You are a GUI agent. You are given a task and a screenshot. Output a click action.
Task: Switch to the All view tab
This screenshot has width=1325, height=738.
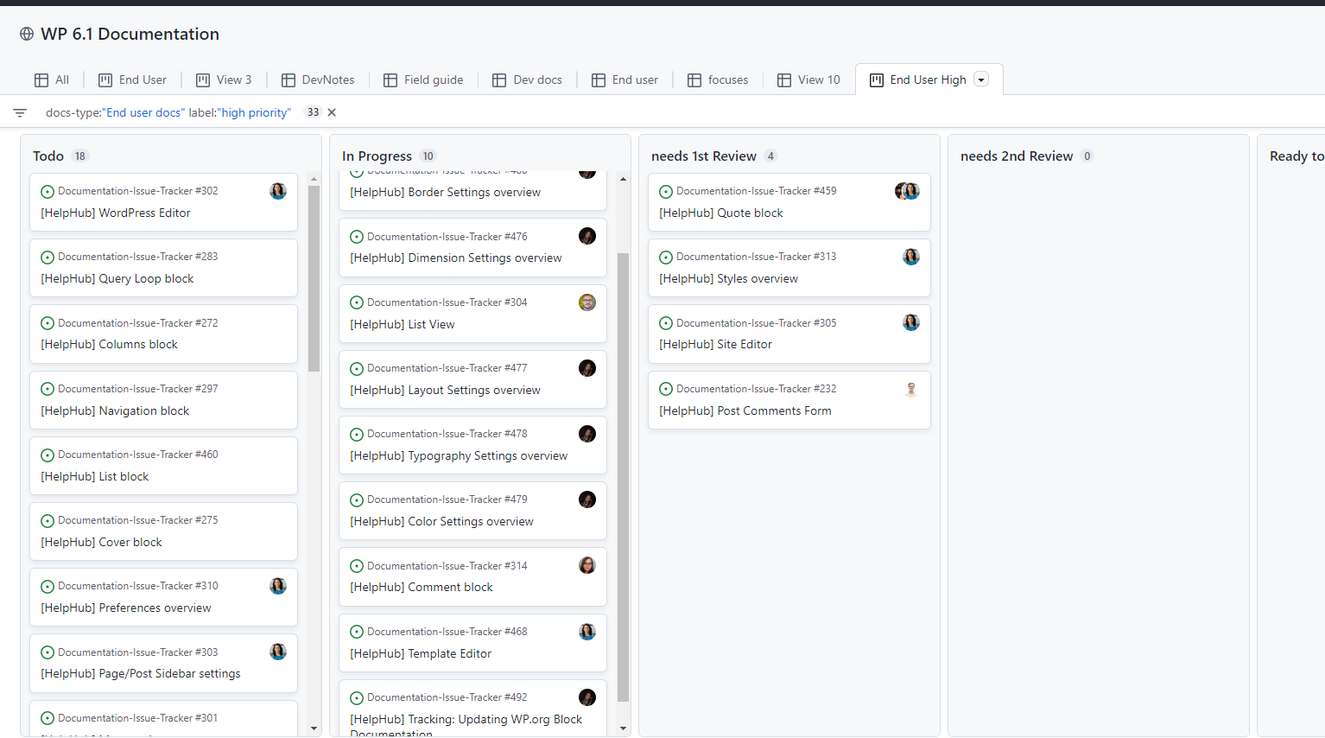tap(52, 80)
